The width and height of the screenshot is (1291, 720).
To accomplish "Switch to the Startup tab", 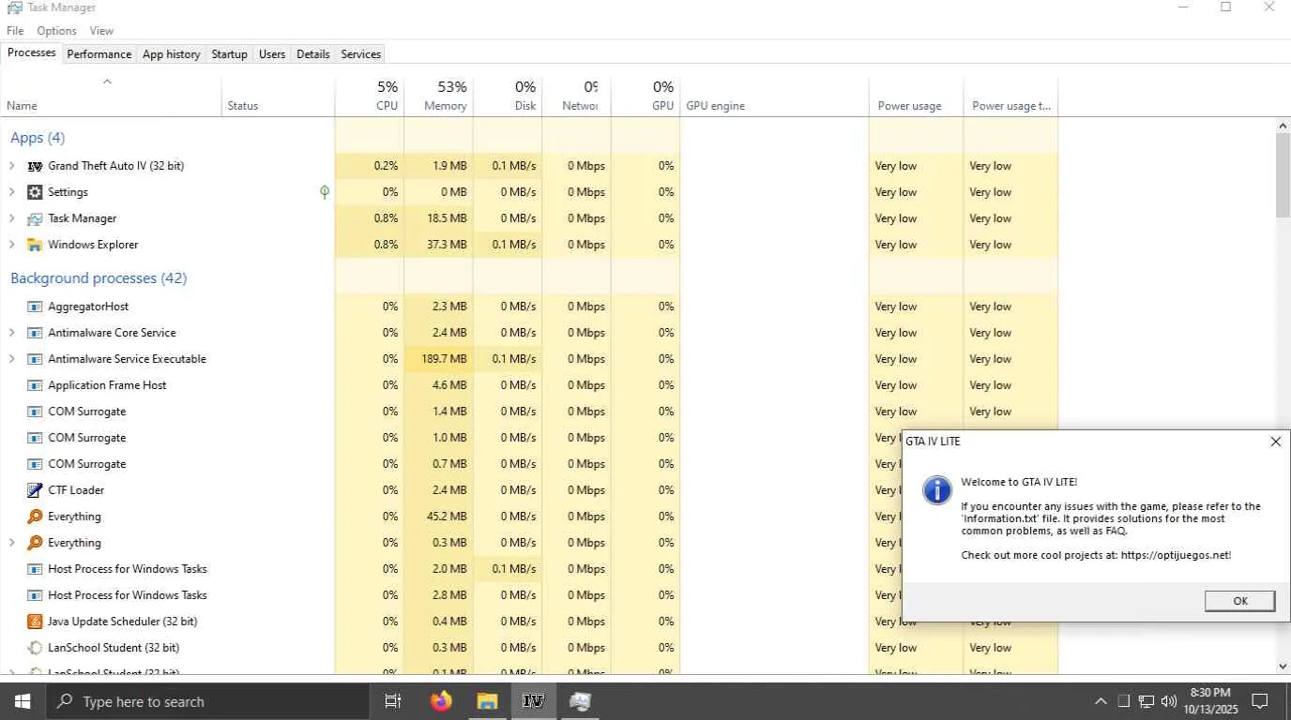I will (x=229, y=54).
